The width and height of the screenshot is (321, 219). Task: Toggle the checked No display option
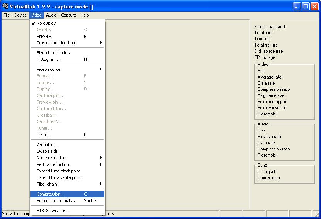[x=68, y=23]
